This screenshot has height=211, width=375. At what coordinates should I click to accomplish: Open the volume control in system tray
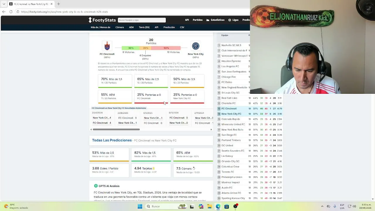point(354,206)
